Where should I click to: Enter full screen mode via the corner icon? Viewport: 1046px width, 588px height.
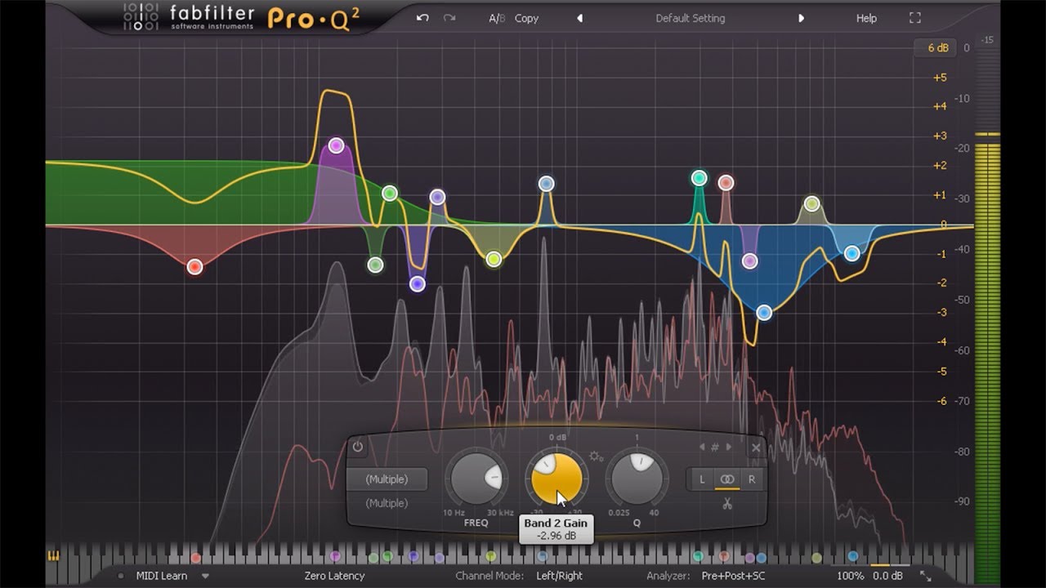[915, 18]
